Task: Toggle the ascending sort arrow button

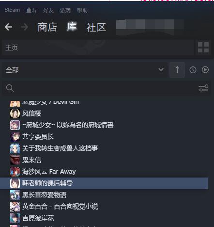Action: click(177, 70)
